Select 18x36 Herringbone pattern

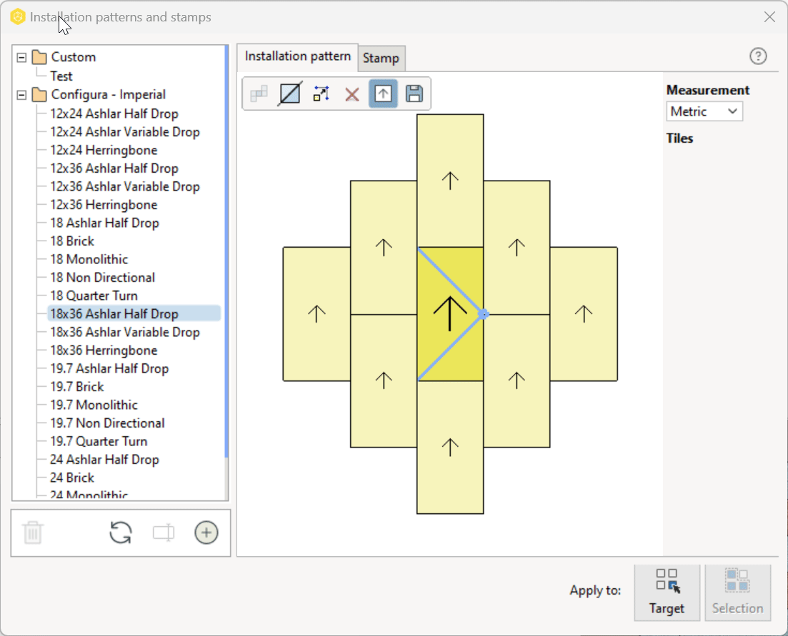(104, 350)
